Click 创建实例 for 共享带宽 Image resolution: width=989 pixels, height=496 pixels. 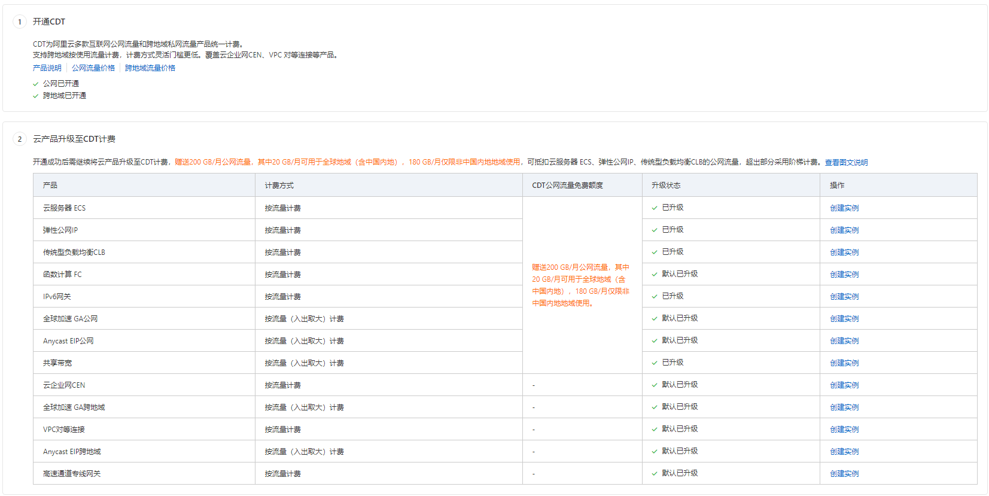pyautogui.click(x=844, y=363)
